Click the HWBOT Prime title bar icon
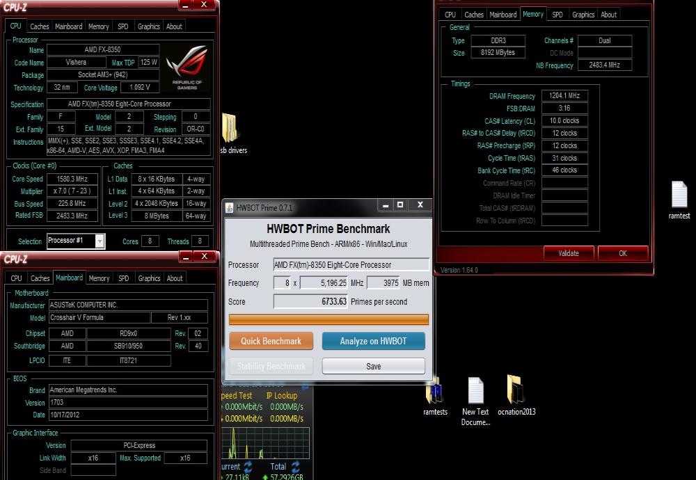The width and height of the screenshot is (696, 480). pos(229,207)
